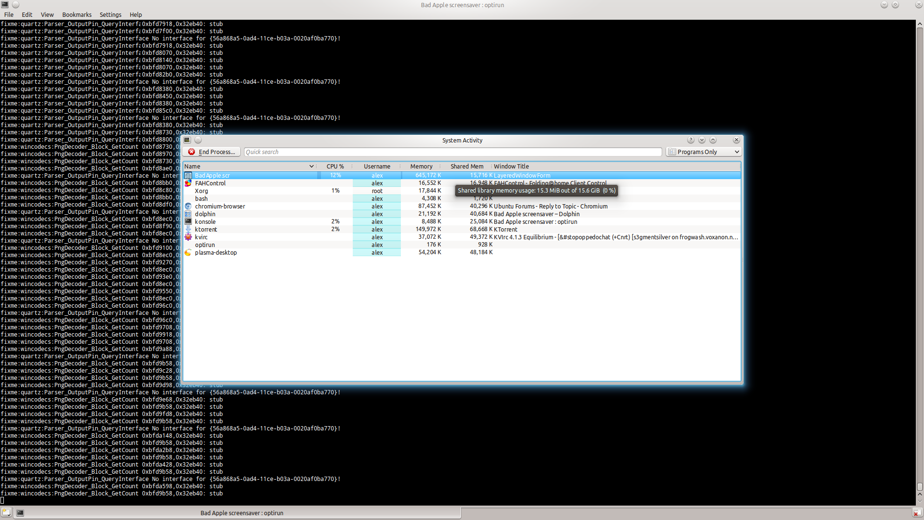Image resolution: width=924 pixels, height=520 pixels.
Task: Click the Konsole close tab icon
Action: tap(917, 513)
